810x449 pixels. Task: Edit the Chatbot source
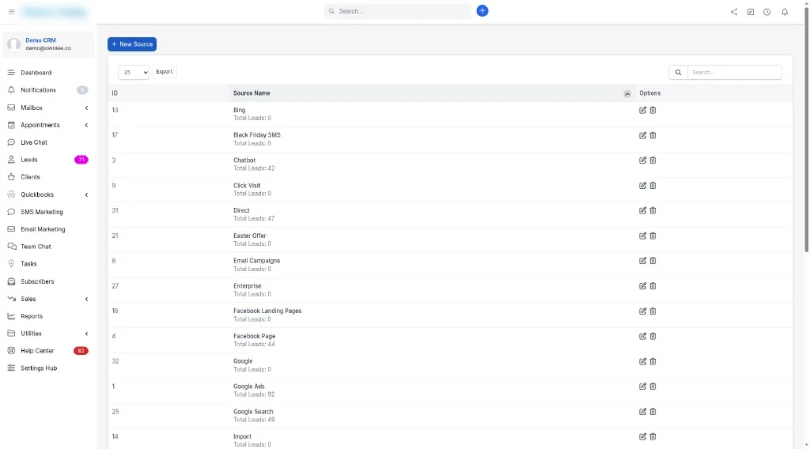pyautogui.click(x=642, y=160)
